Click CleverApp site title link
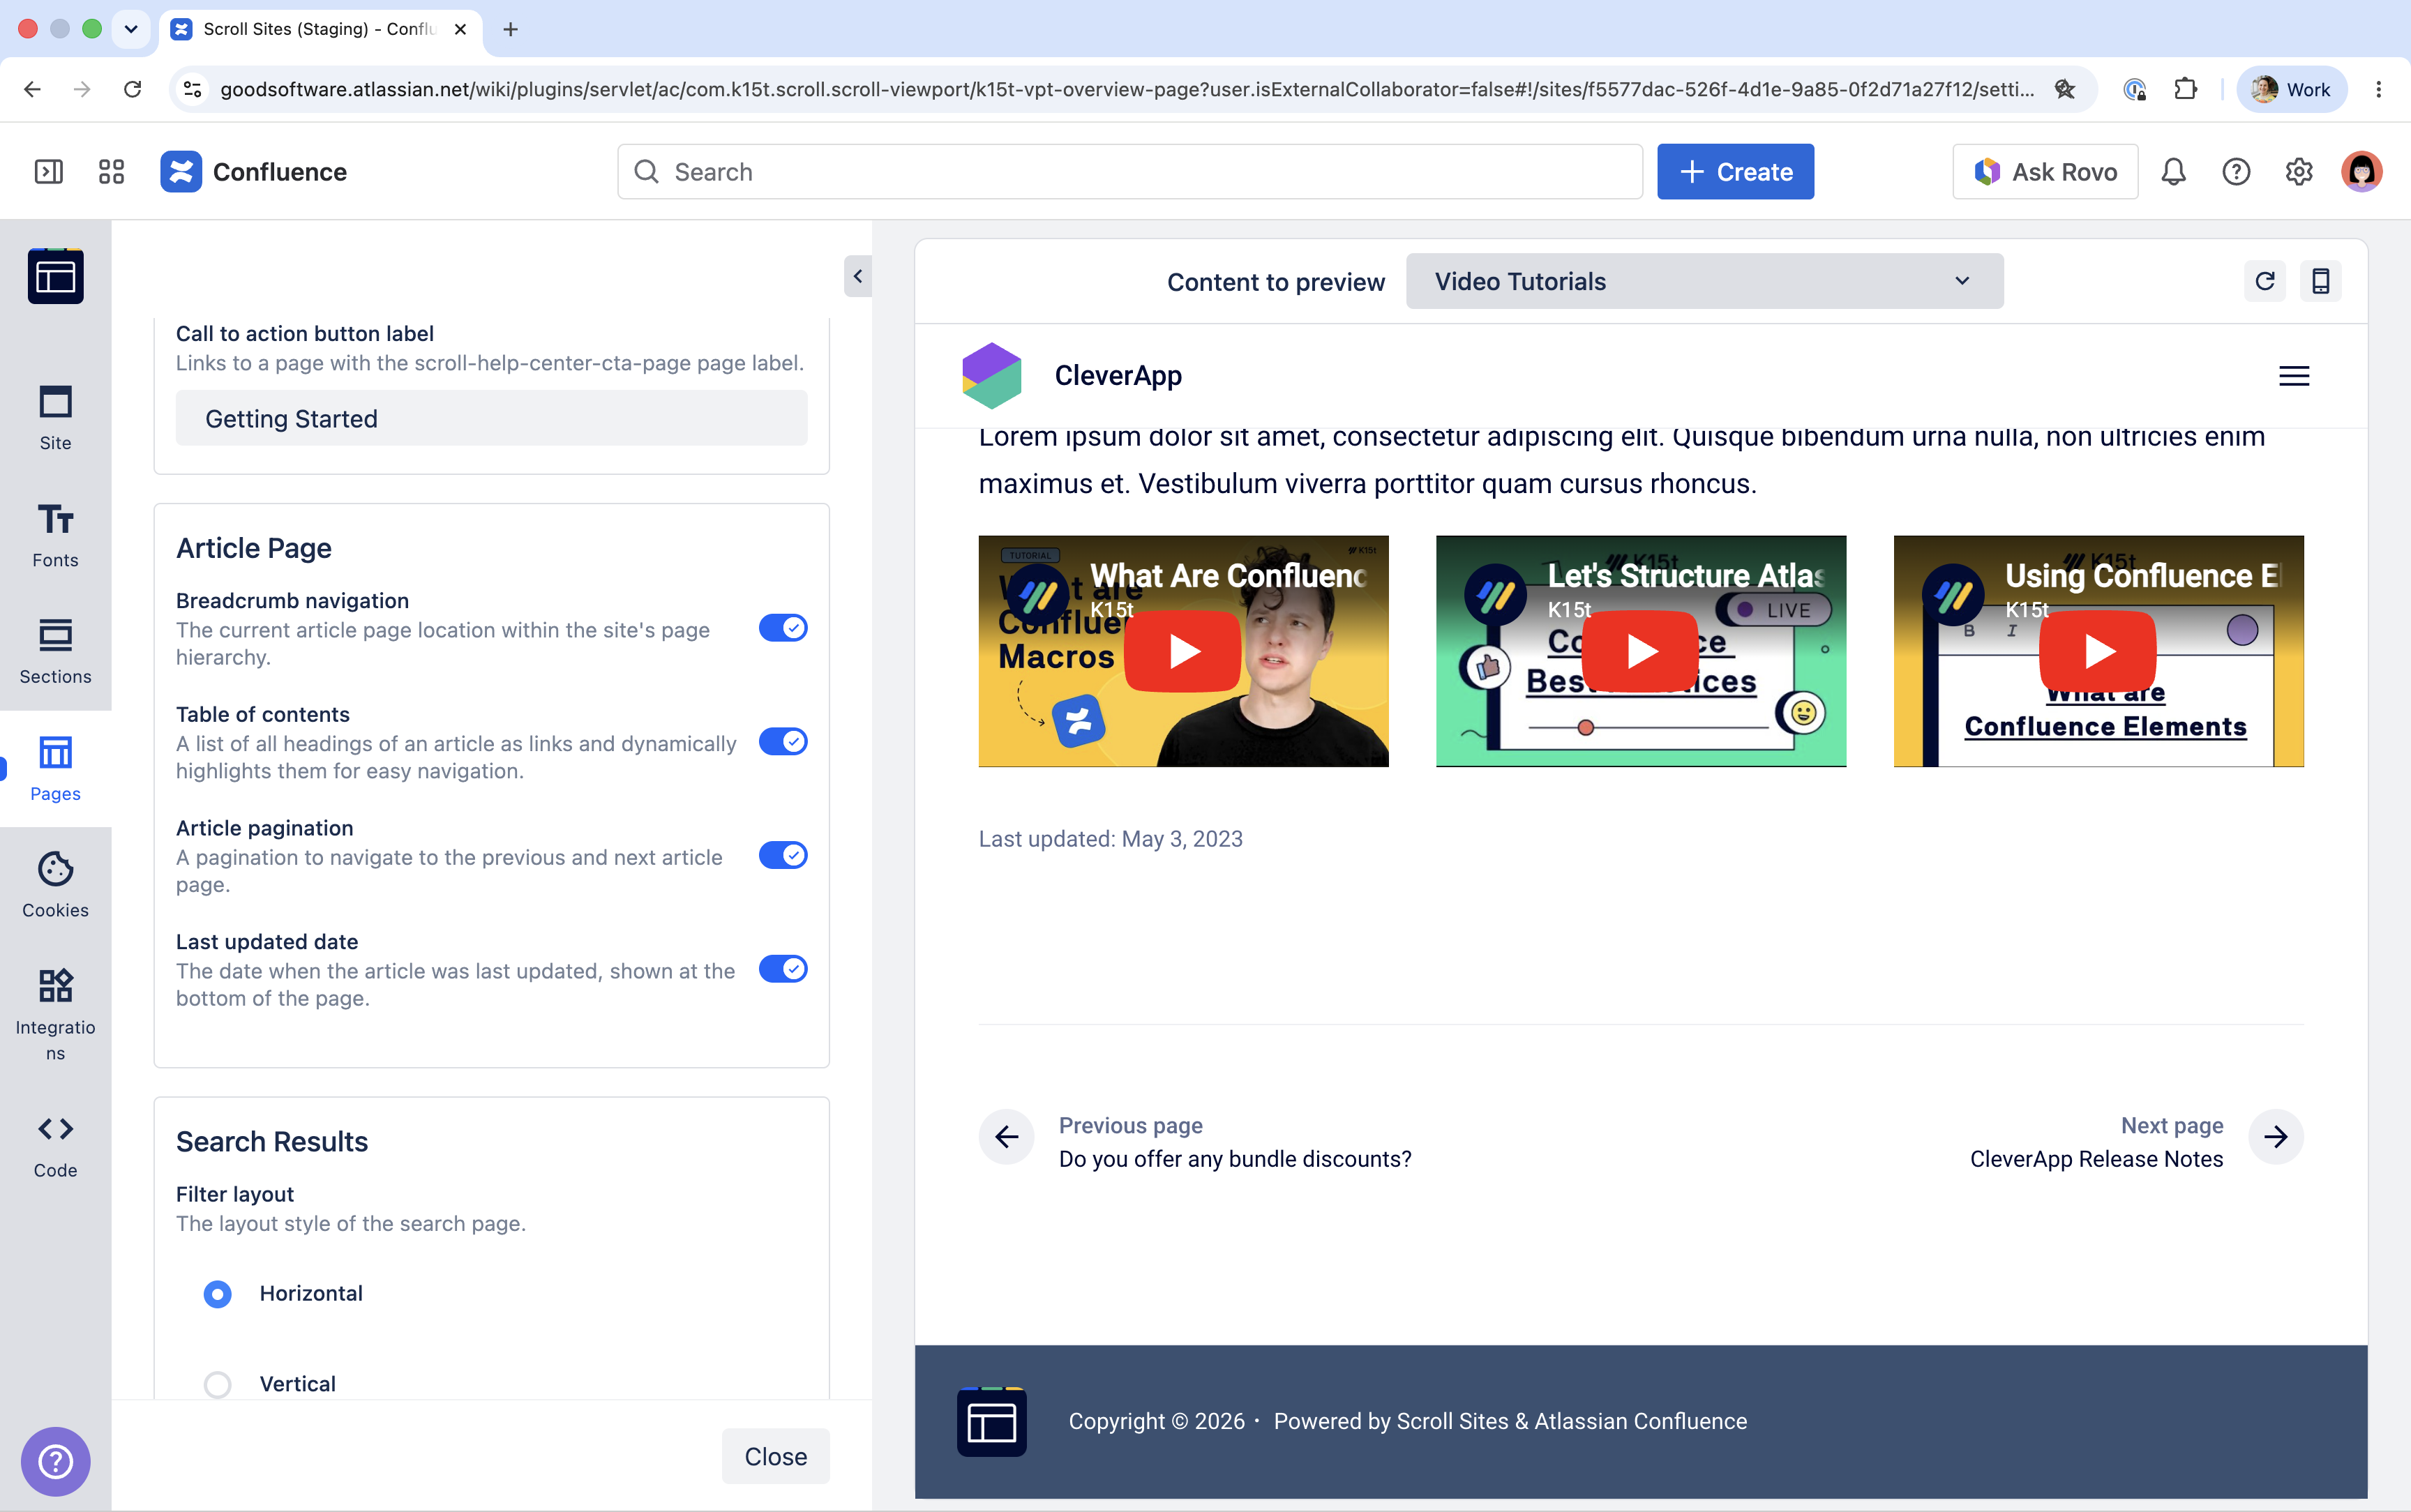This screenshot has width=2411, height=1512. [x=1118, y=376]
